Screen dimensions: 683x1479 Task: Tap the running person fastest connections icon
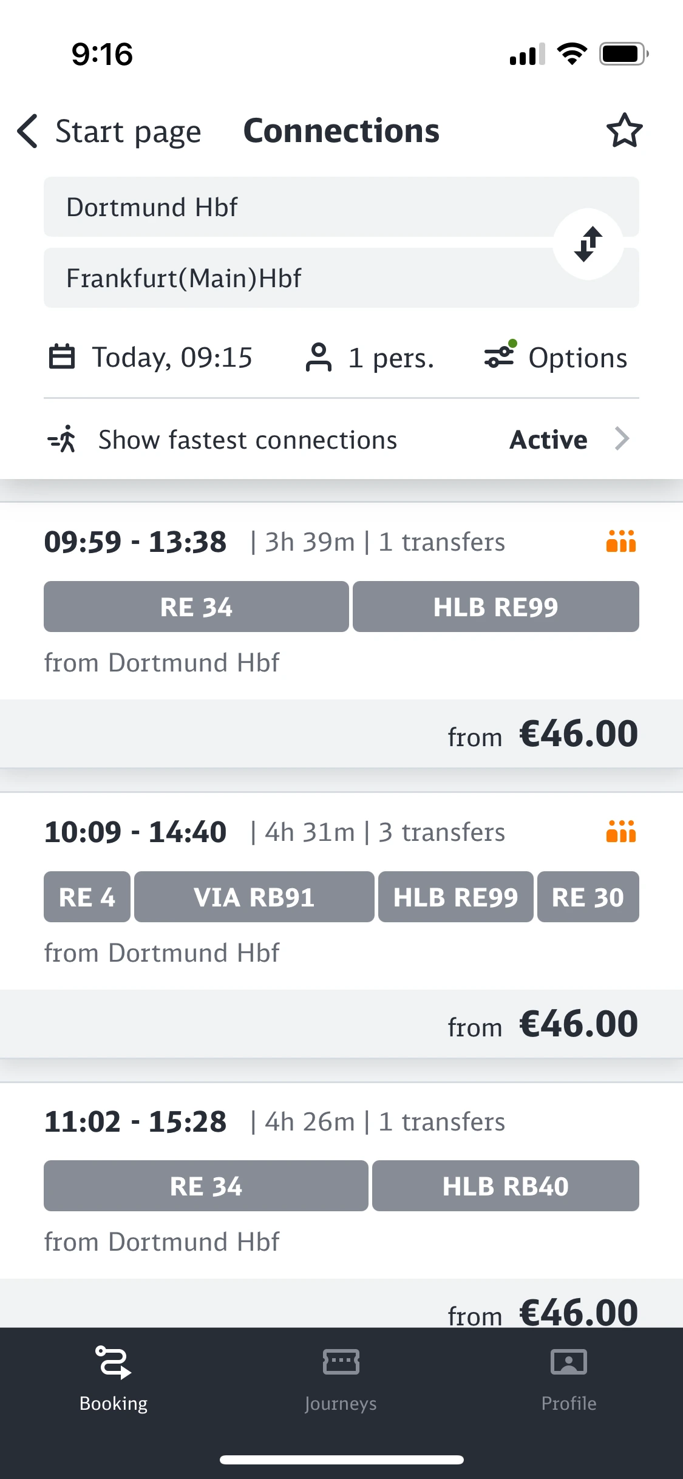[x=63, y=439]
